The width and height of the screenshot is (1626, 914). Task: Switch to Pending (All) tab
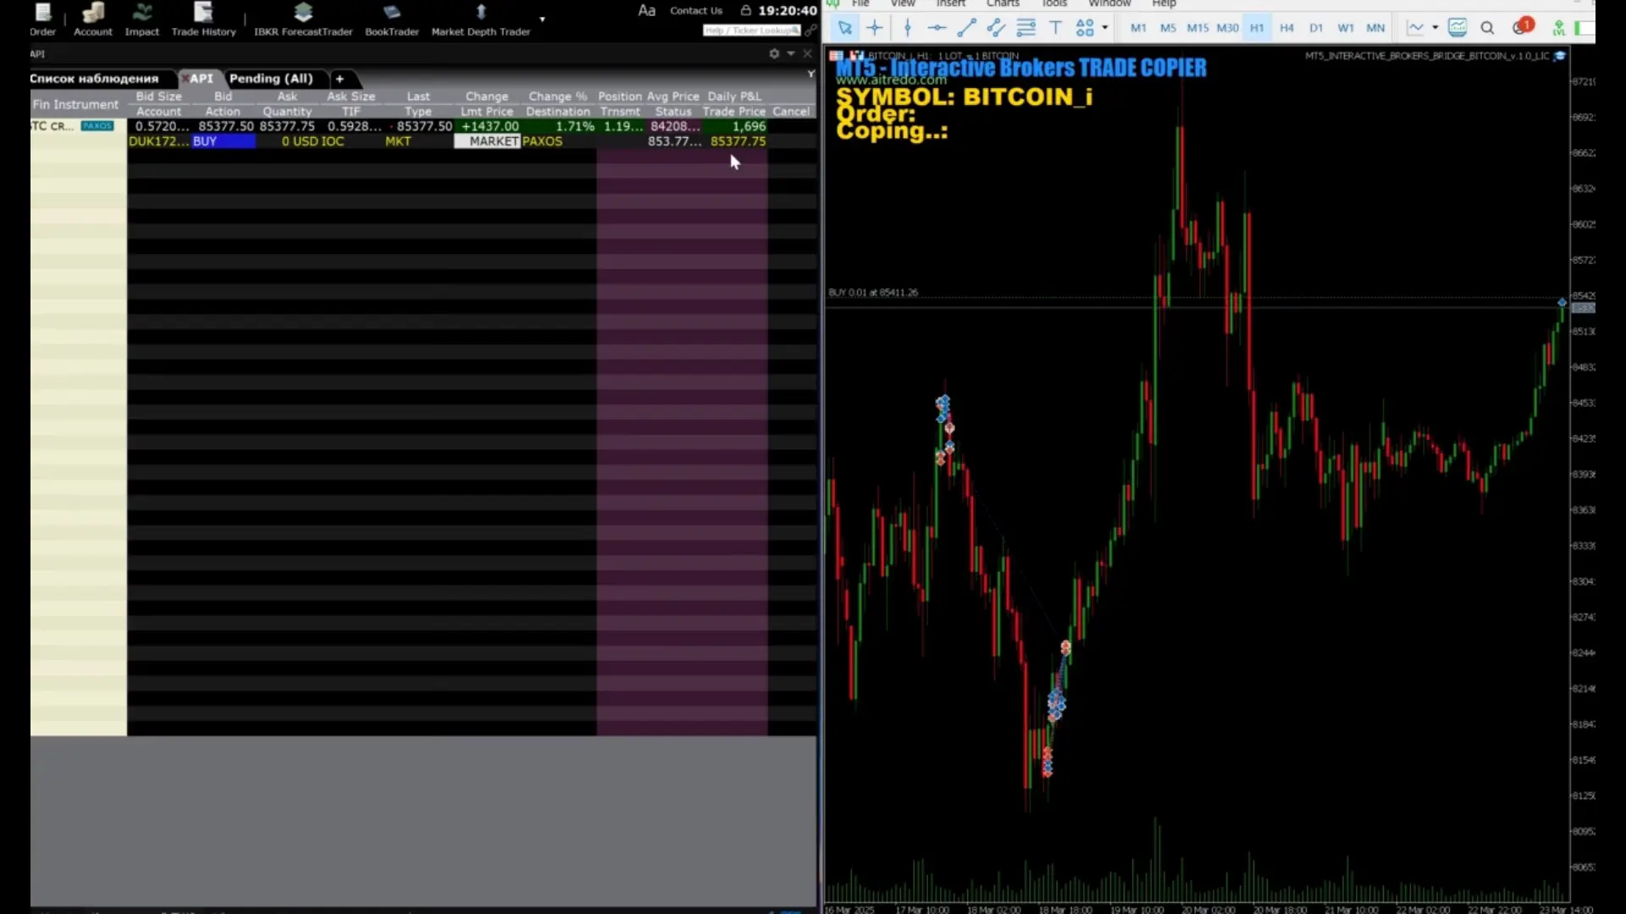point(271,79)
